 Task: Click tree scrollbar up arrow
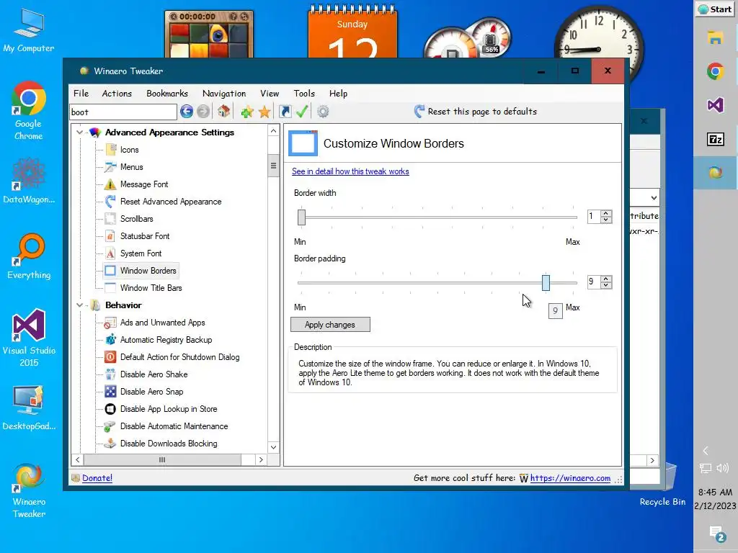[273, 130]
